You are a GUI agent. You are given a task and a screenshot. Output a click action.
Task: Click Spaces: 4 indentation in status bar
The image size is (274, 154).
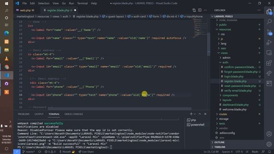click(x=227, y=152)
